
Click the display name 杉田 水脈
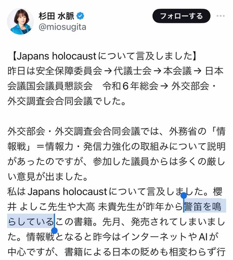56,16
